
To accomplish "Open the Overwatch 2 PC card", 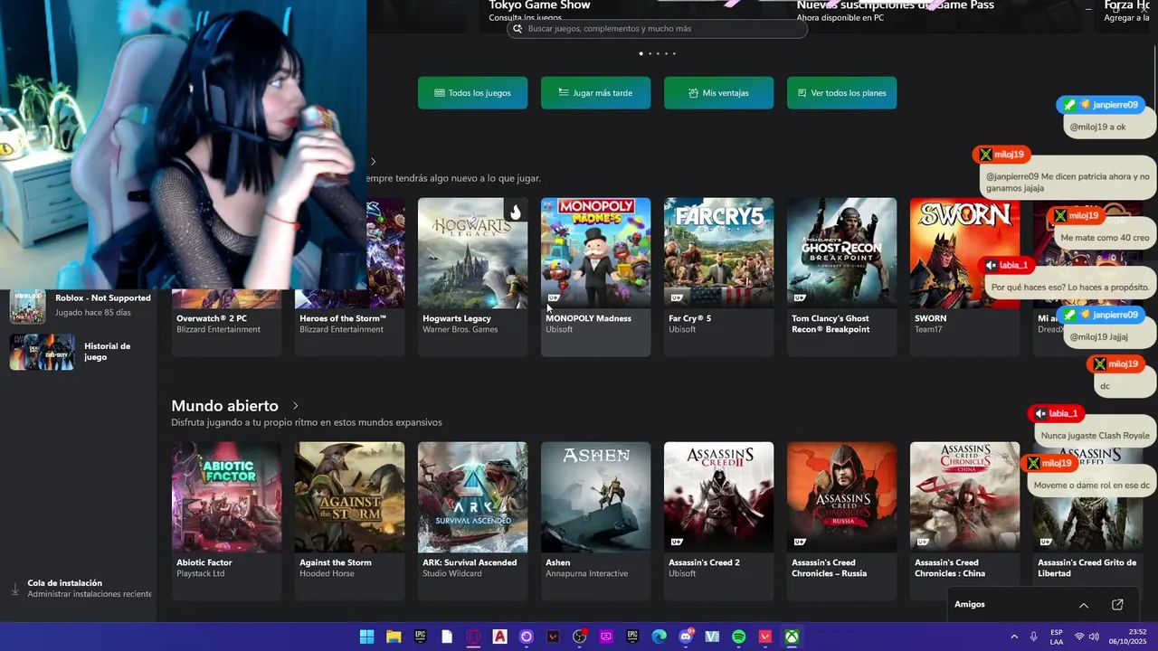I will [x=226, y=322].
